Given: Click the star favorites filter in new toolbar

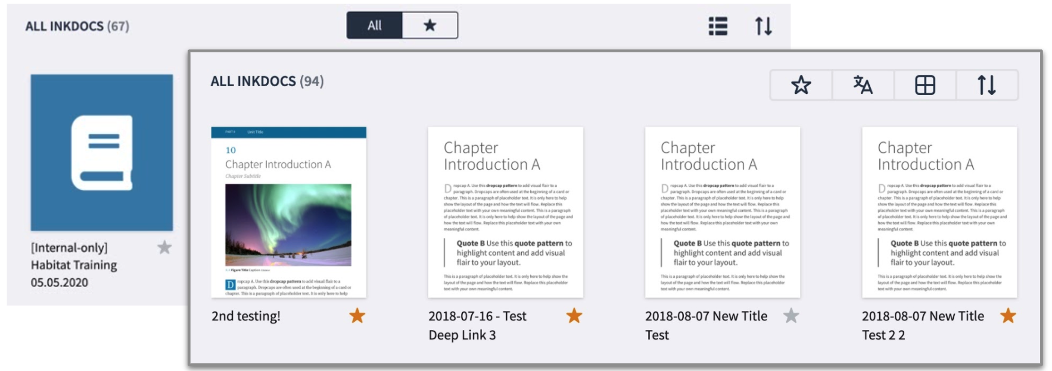Looking at the screenshot, I should point(801,85).
